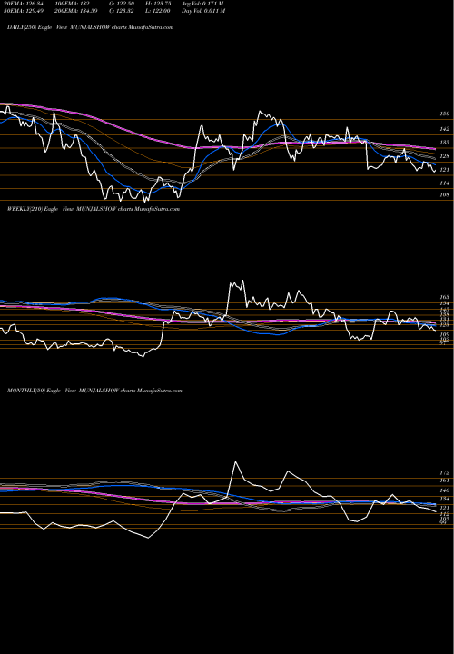454x654 pixels.
Task: Click the 114 price label on daily chart
Action: (x=445, y=183)
